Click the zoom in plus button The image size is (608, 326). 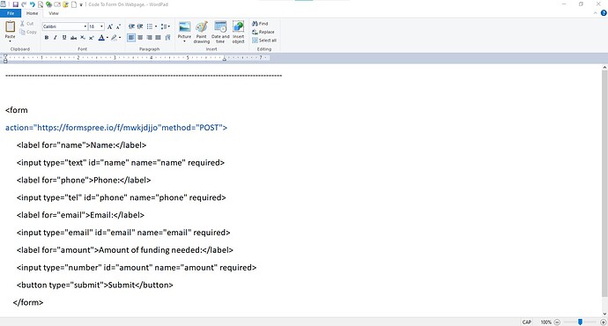603,322
